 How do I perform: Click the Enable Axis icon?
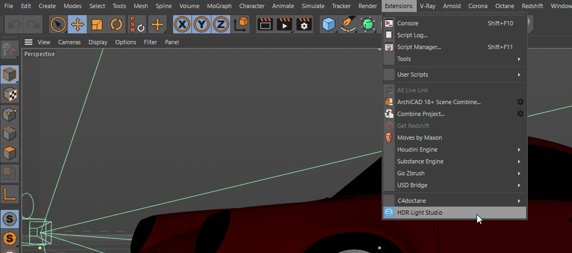pos(10,195)
